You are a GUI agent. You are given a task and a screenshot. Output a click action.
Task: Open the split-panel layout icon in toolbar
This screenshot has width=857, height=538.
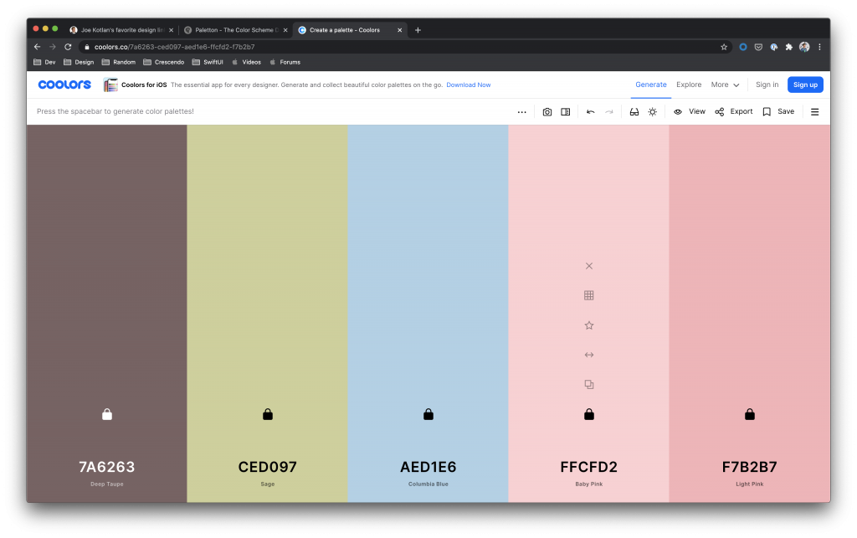(566, 112)
